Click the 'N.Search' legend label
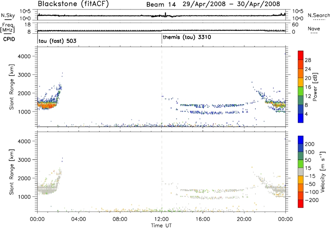The width and height of the screenshot is (330, 228). 319,15
